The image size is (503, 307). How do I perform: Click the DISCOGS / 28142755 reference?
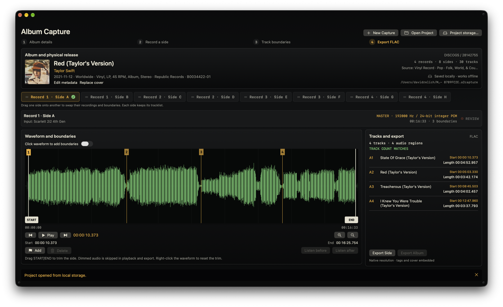coord(461,55)
